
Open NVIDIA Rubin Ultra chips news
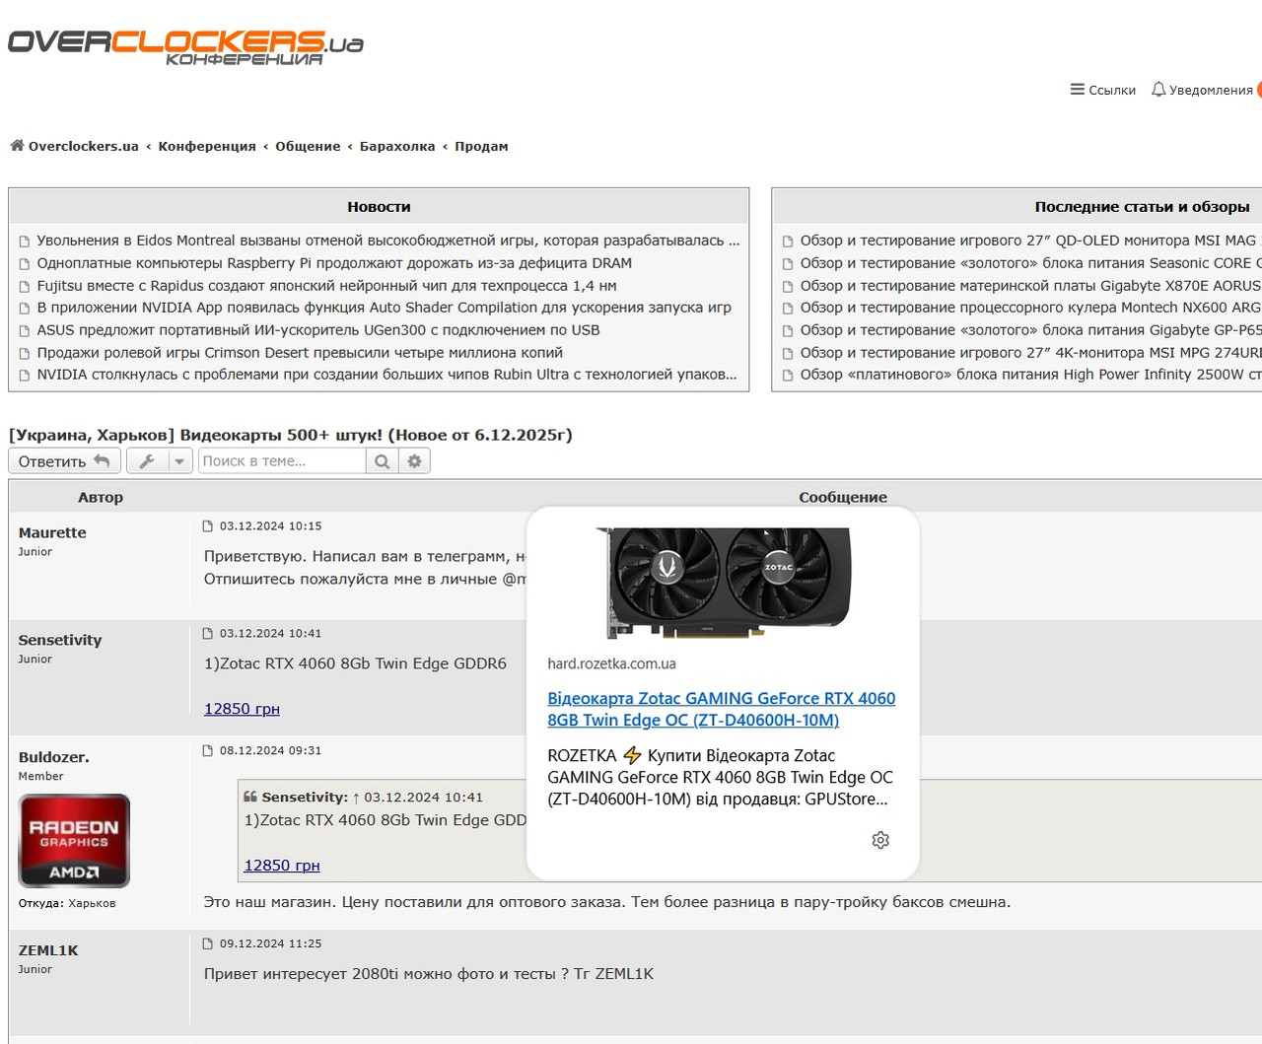click(x=386, y=375)
